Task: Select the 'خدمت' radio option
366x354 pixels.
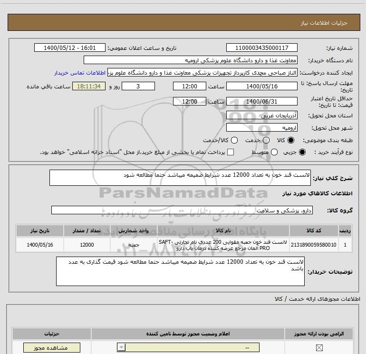Action: point(266,140)
